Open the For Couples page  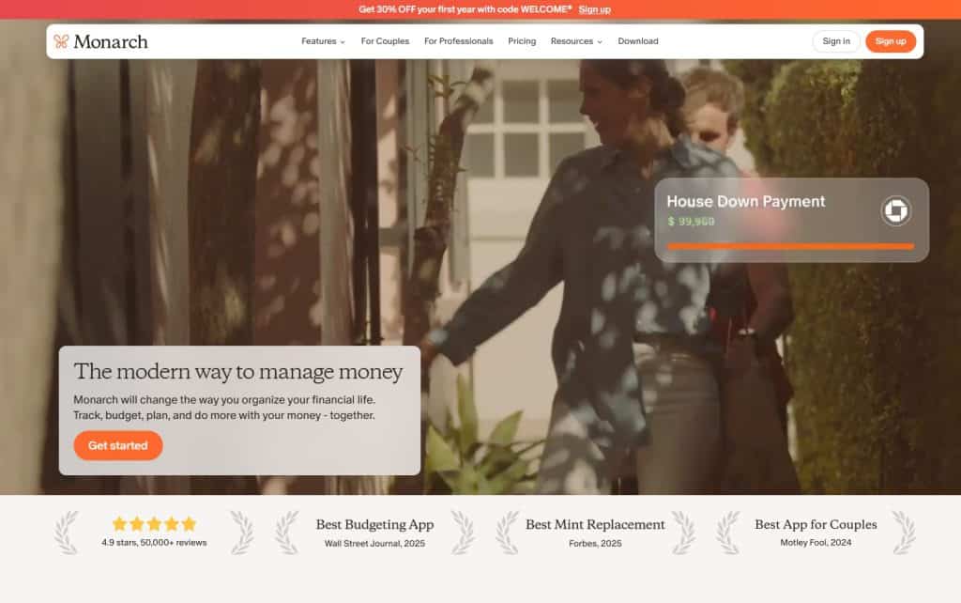point(385,41)
